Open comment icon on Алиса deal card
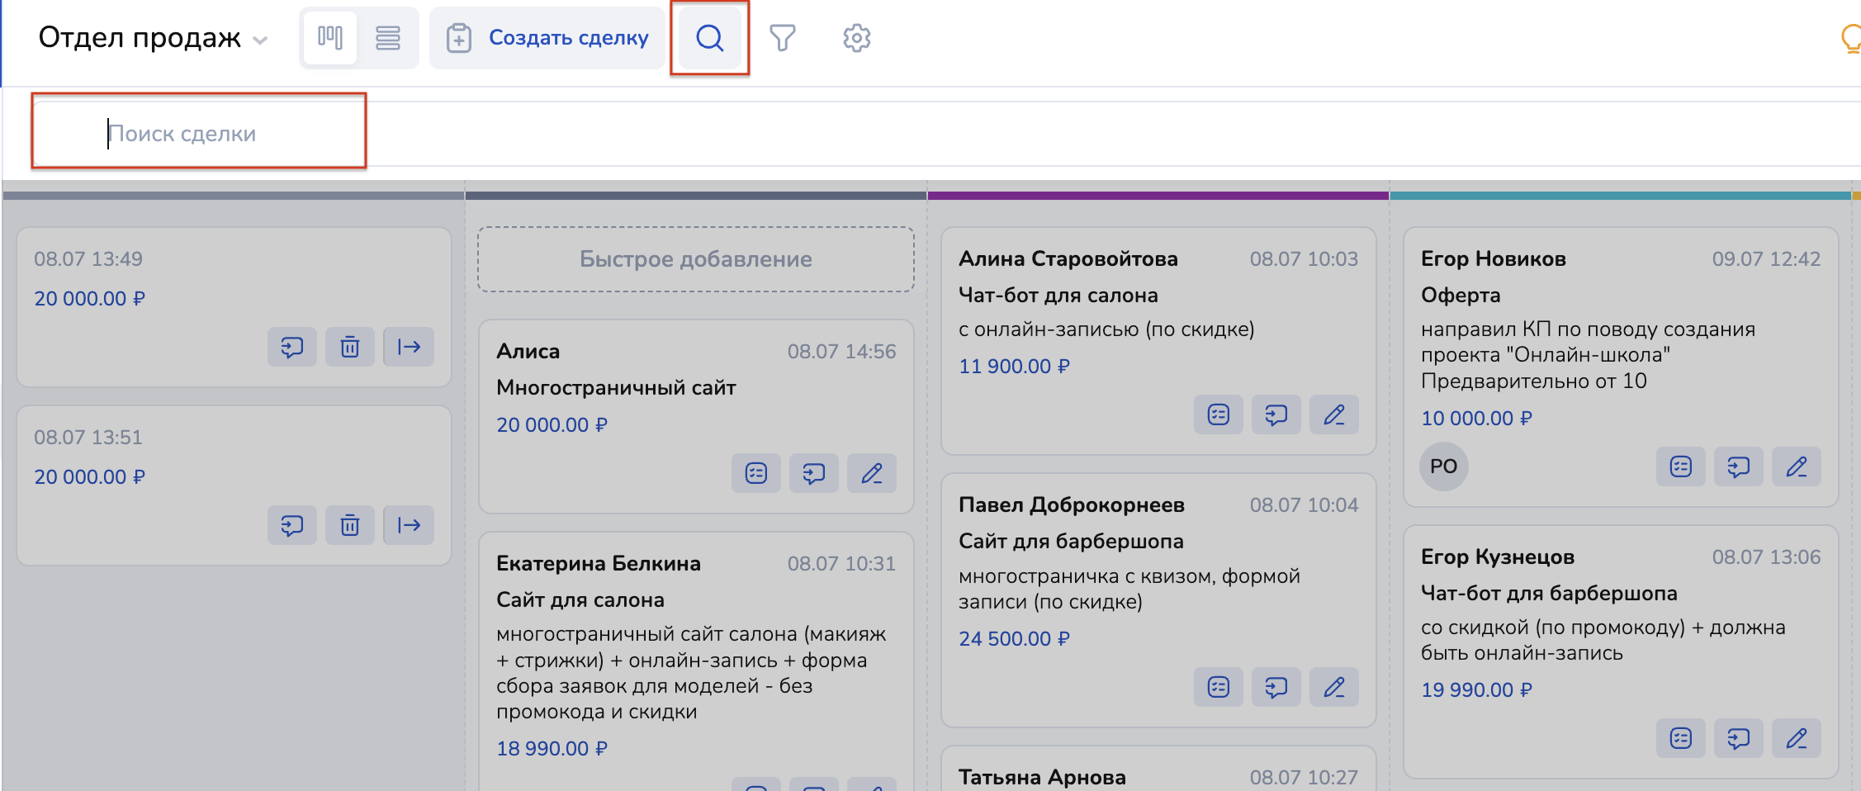The image size is (1861, 791). [813, 473]
